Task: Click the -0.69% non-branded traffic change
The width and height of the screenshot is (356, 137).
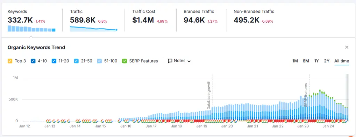Action: pyautogui.click(x=267, y=21)
